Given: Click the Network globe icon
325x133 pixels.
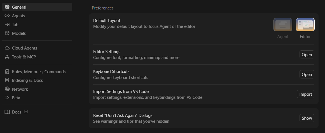Looking at the screenshot, I should coord(7,89).
